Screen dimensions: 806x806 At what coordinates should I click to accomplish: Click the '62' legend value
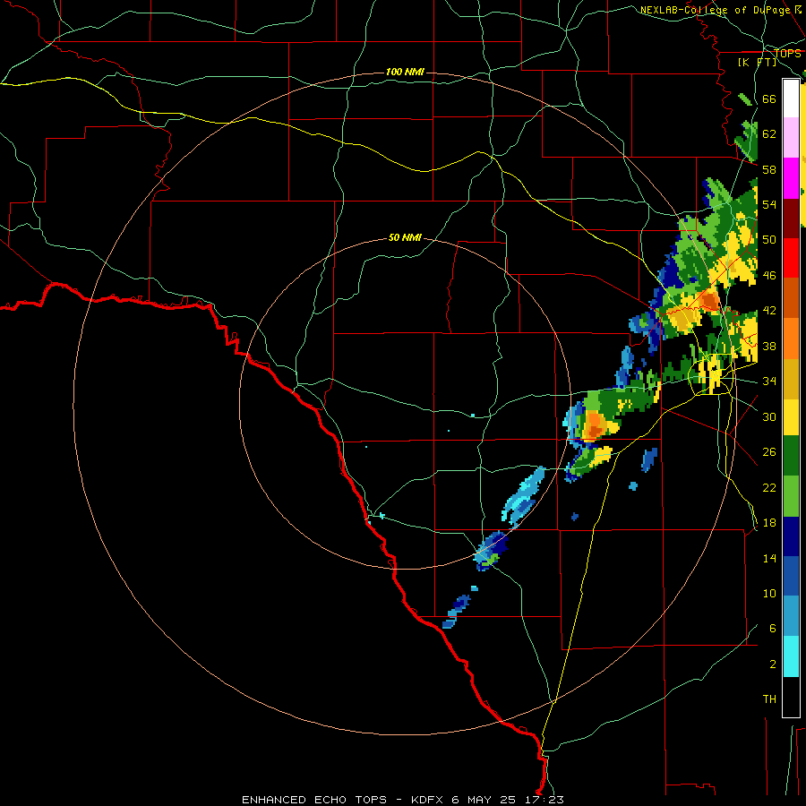tap(769, 134)
